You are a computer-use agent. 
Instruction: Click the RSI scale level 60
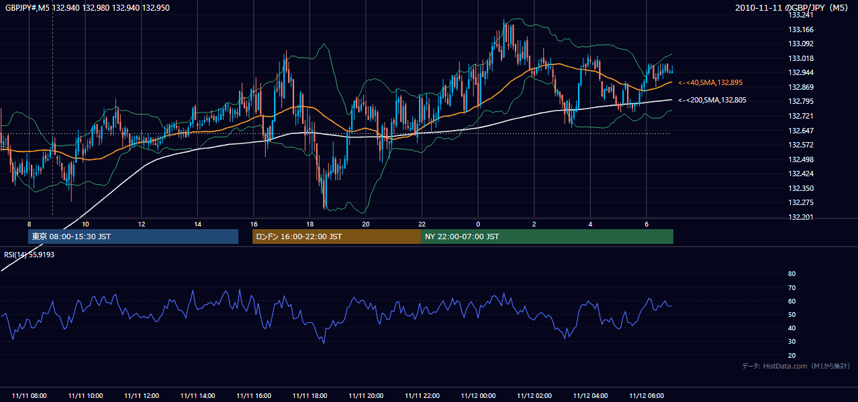tap(792, 301)
